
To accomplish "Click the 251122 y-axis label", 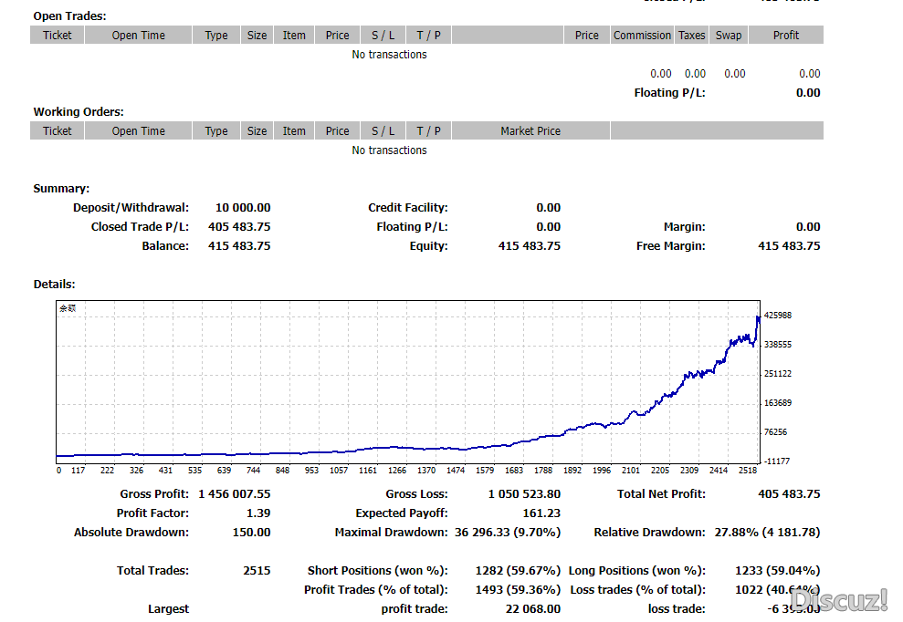I will [777, 374].
